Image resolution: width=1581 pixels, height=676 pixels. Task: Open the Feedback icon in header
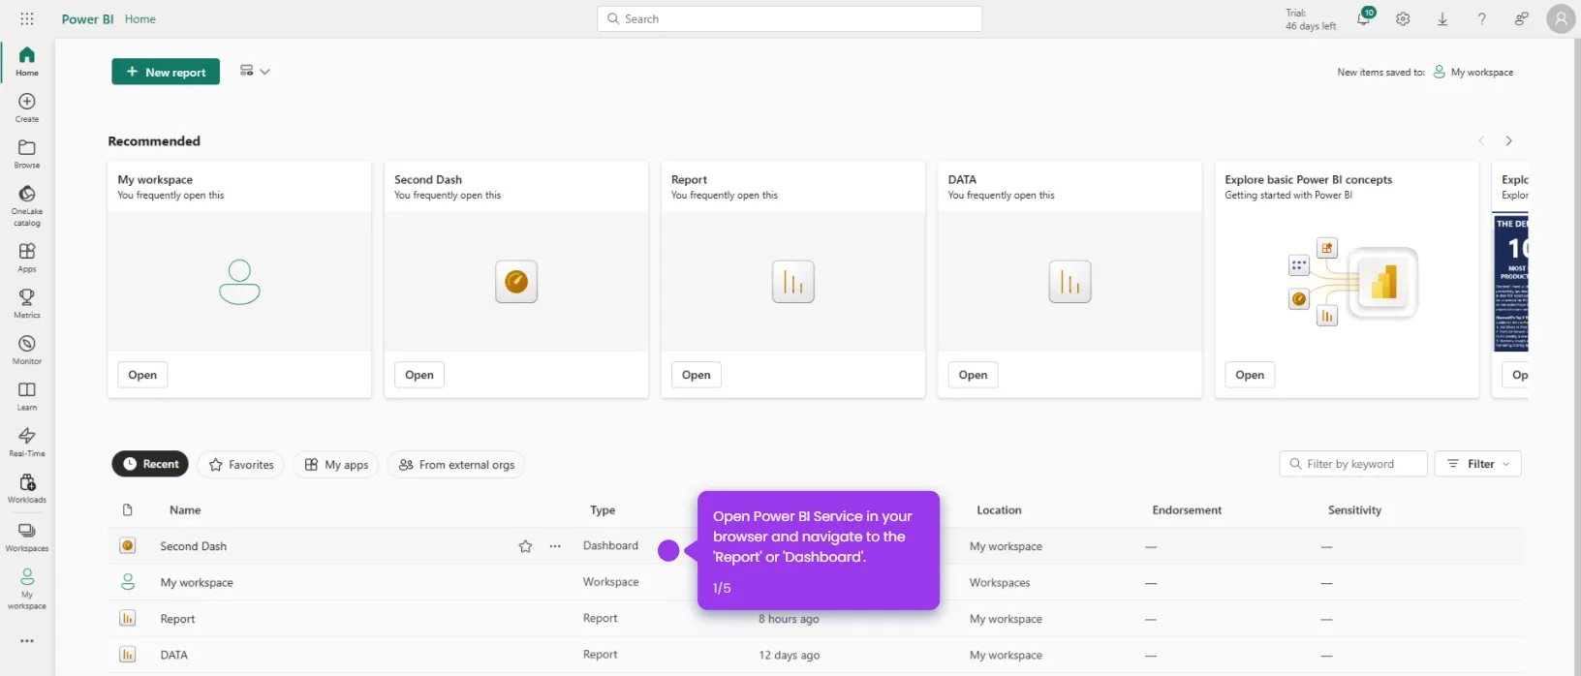click(x=1521, y=18)
